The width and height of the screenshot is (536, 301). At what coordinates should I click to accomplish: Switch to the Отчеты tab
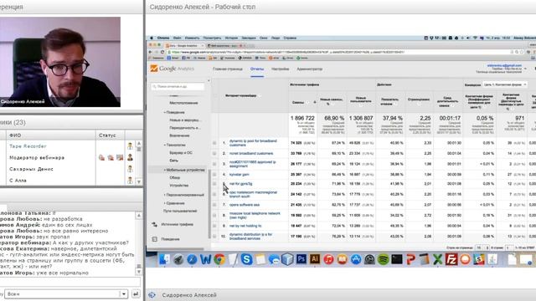(257, 69)
